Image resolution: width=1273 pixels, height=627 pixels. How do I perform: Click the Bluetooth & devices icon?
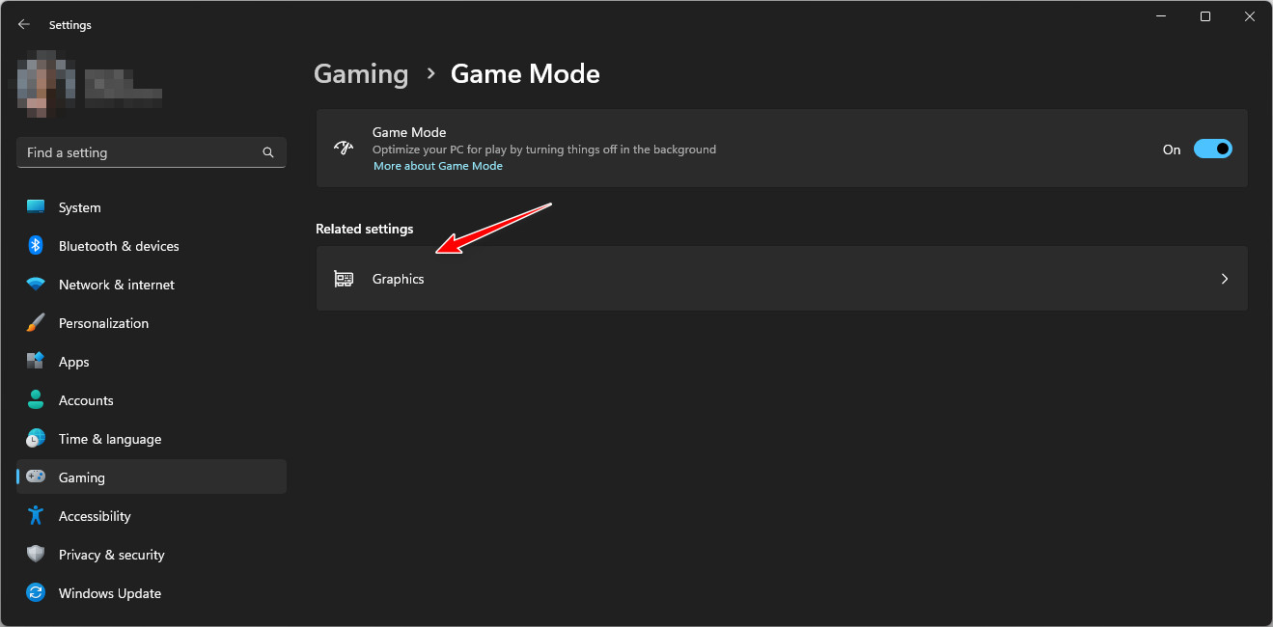point(36,246)
